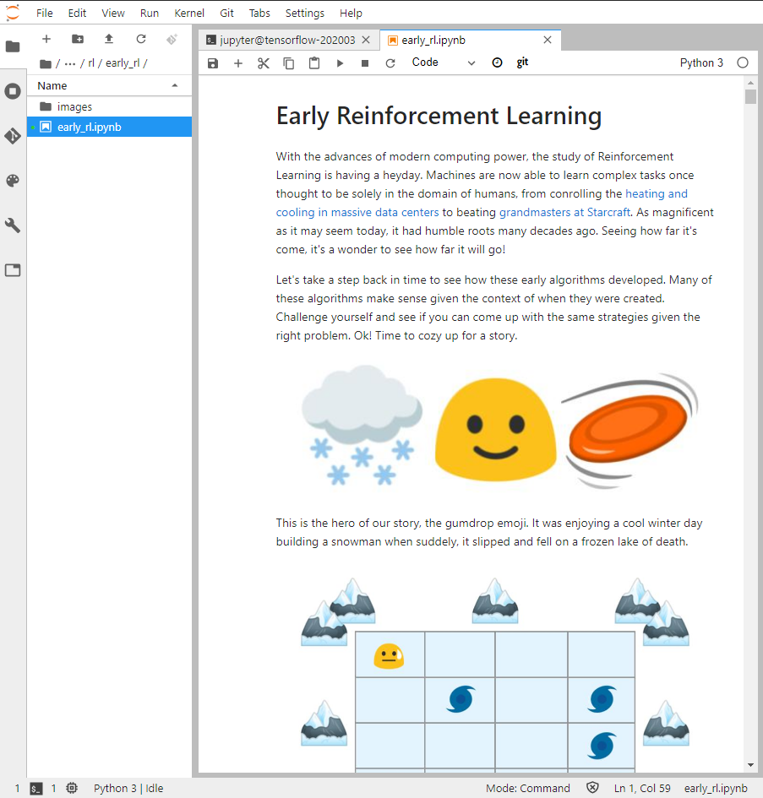
Task: Refresh the file list
Action: point(141,39)
